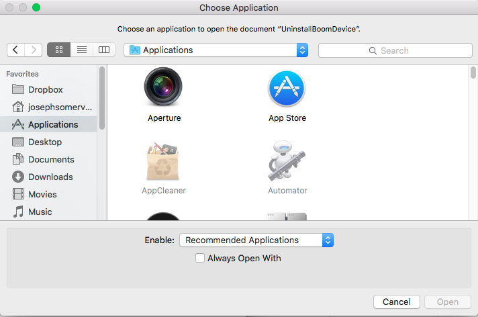The width and height of the screenshot is (478, 317).
Task: Select the App Store application icon
Action: tap(287, 89)
